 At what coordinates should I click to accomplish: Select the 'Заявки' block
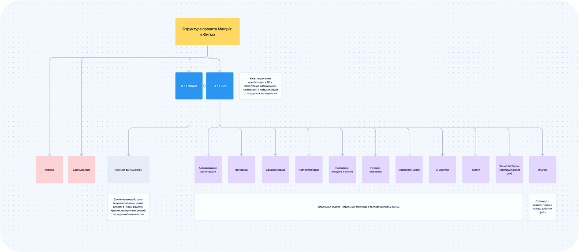476,170
